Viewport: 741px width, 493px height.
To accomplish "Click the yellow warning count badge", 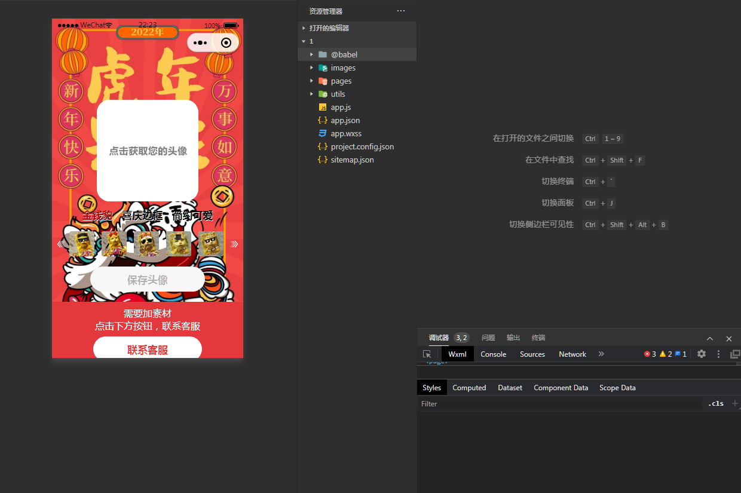I will point(665,354).
